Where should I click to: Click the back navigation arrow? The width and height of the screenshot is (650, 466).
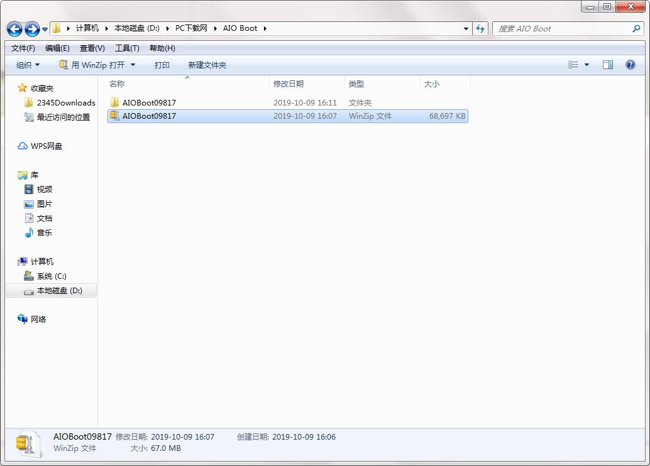tap(14, 28)
